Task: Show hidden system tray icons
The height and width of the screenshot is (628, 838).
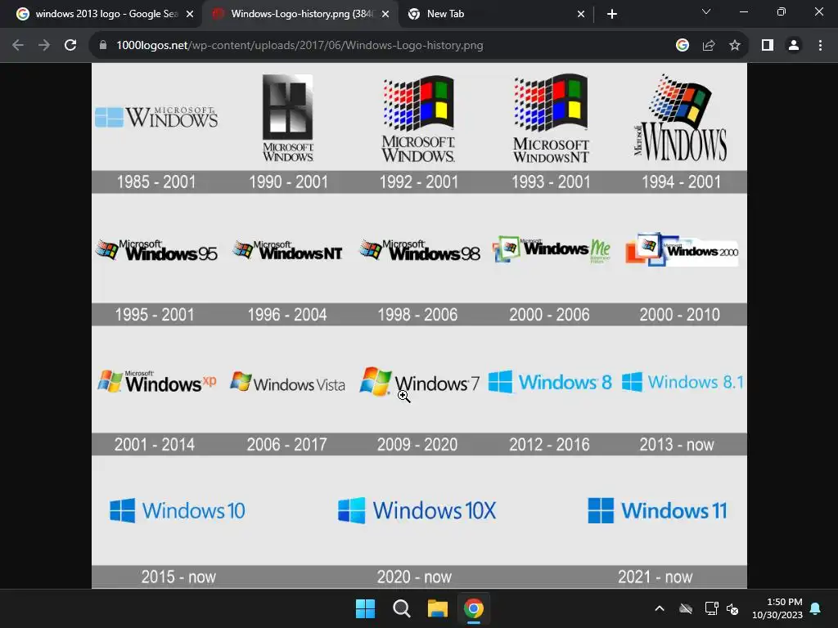Action: click(x=660, y=608)
